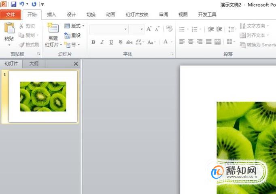Click the clear formatting icon

point(169,29)
